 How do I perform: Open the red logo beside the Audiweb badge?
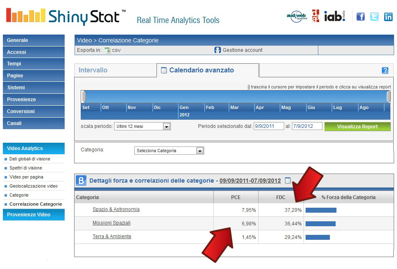(x=315, y=16)
